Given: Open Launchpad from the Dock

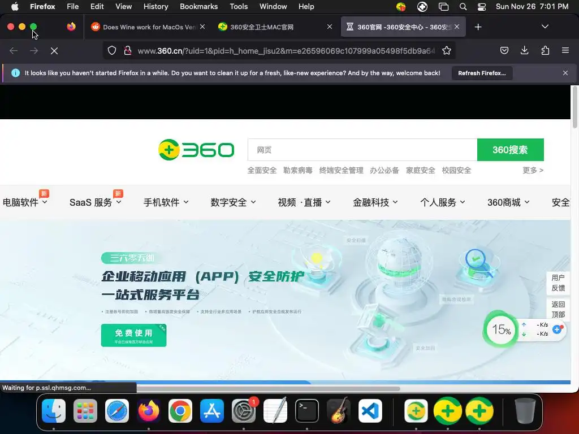Looking at the screenshot, I should (x=85, y=411).
